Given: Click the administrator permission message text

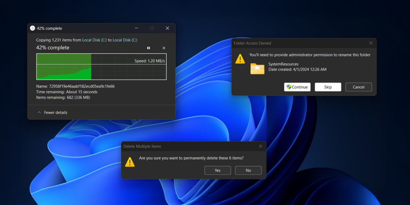Looking at the screenshot, I should pyautogui.click(x=310, y=55).
